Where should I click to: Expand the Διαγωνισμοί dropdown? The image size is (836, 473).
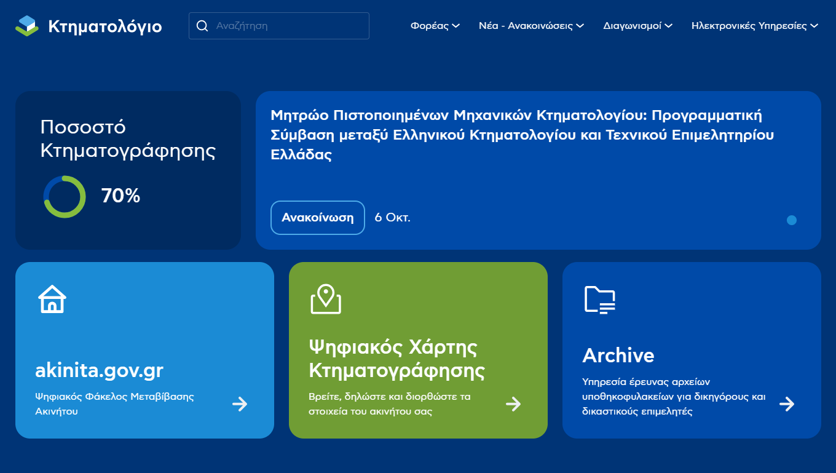click(637, 26)
